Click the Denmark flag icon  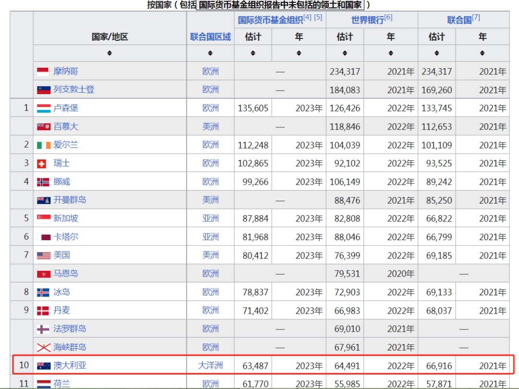click(x=43, y=311)
